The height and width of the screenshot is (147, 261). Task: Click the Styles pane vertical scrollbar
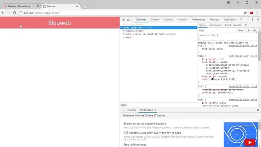(259, 46)
